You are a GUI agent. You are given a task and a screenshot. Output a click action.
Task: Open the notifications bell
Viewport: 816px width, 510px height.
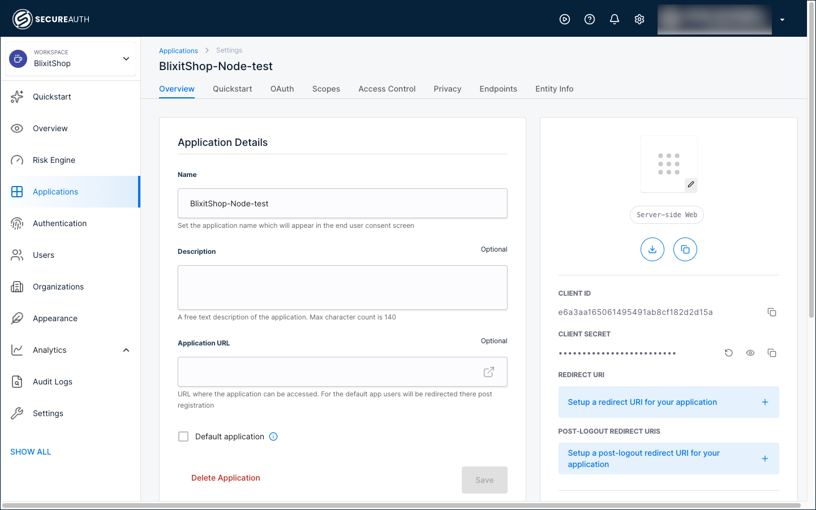pos(615,19)
